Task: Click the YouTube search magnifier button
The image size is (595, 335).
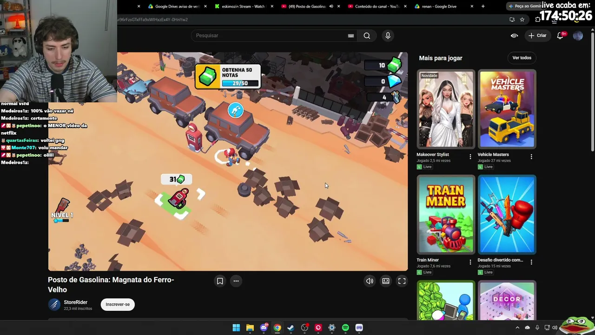Action: pyautogui.click(x=367, y=35)
